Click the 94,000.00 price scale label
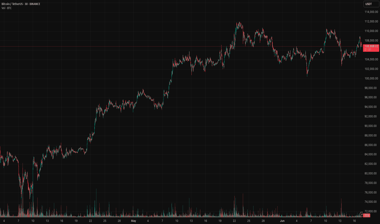380x224 pixels. 371,107
